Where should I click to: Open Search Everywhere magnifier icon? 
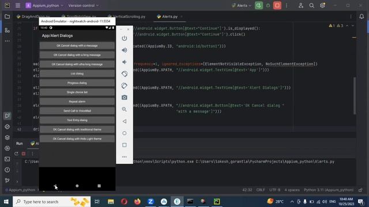coord(311,5)
